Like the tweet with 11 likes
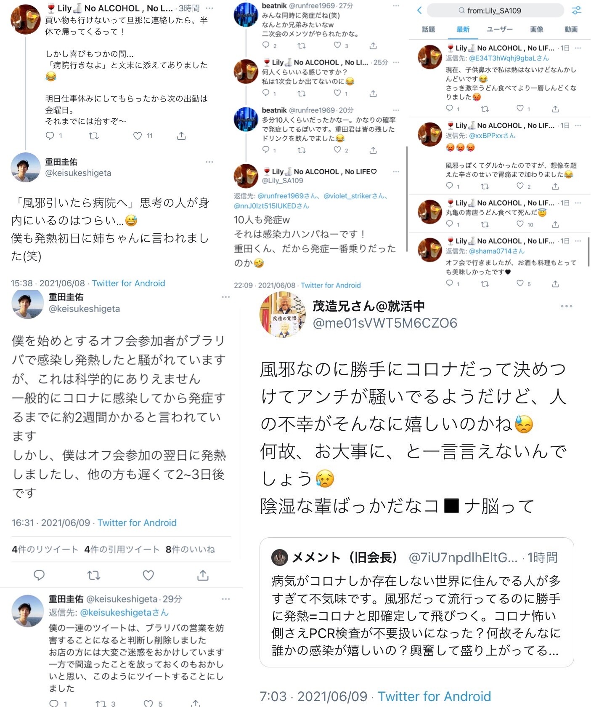This screenshot has width=591, height=707. 138,136
